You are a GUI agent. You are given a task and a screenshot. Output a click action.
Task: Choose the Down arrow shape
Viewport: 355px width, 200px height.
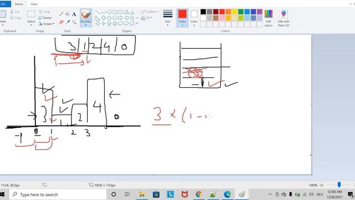point(98,23)
